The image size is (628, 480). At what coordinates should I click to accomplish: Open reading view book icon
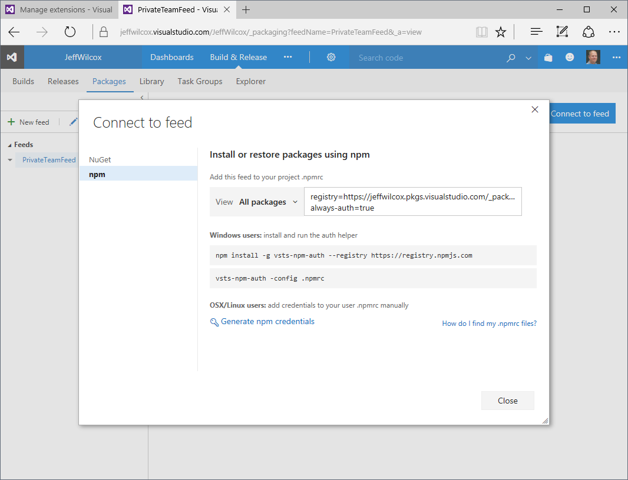click(x=481, y=32)
